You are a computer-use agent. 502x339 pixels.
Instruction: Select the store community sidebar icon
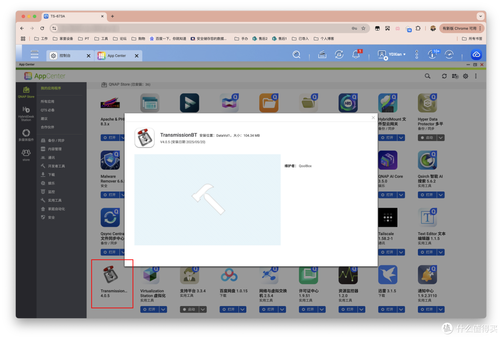point(26,155)
